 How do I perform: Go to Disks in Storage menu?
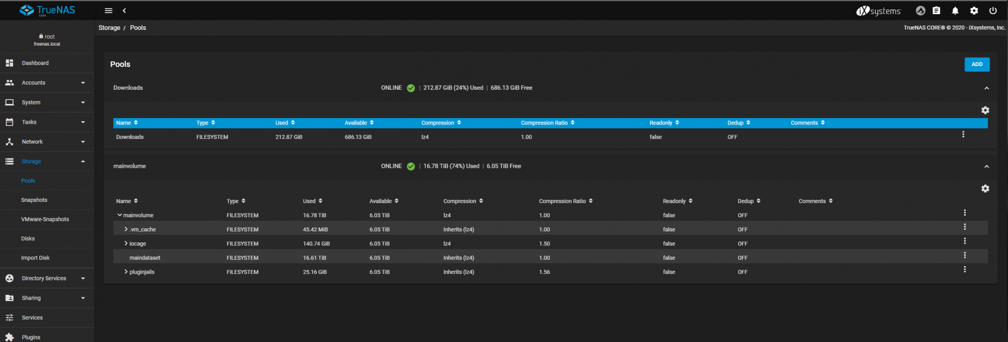point(28,239)
